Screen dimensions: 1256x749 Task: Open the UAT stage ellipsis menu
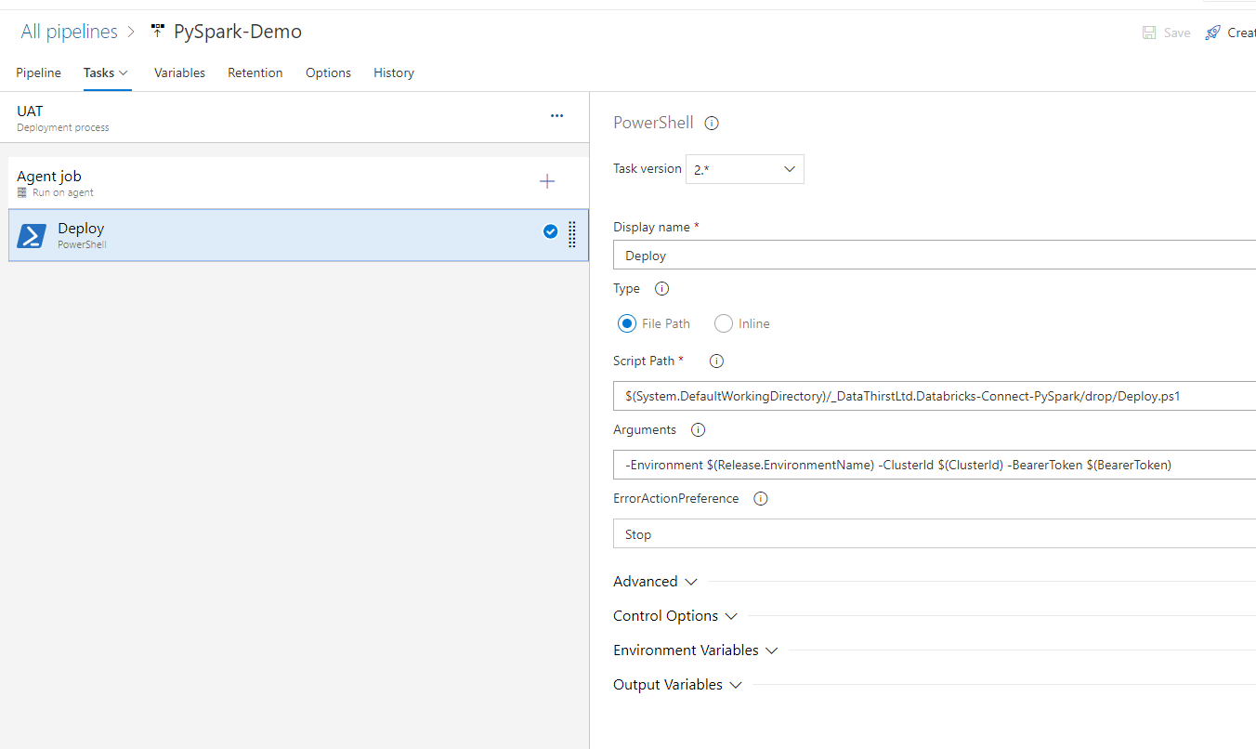pos(556,116)
